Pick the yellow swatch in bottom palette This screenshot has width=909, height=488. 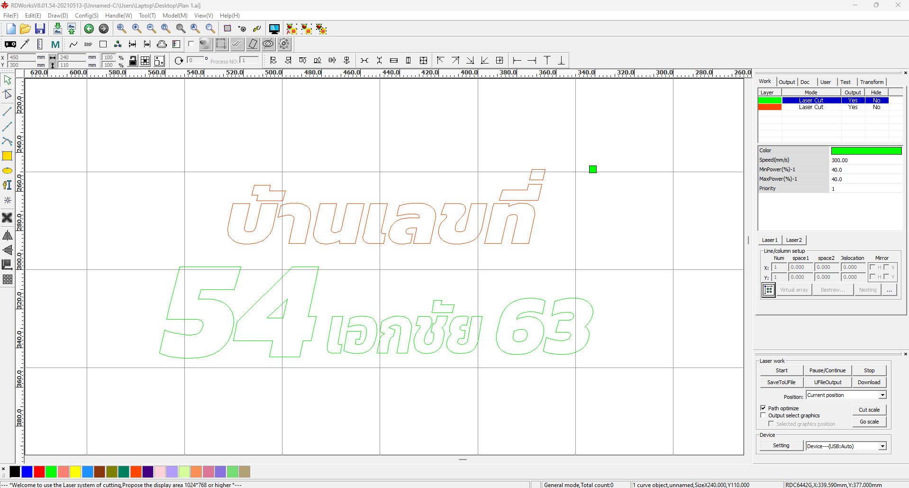(75, 471)
